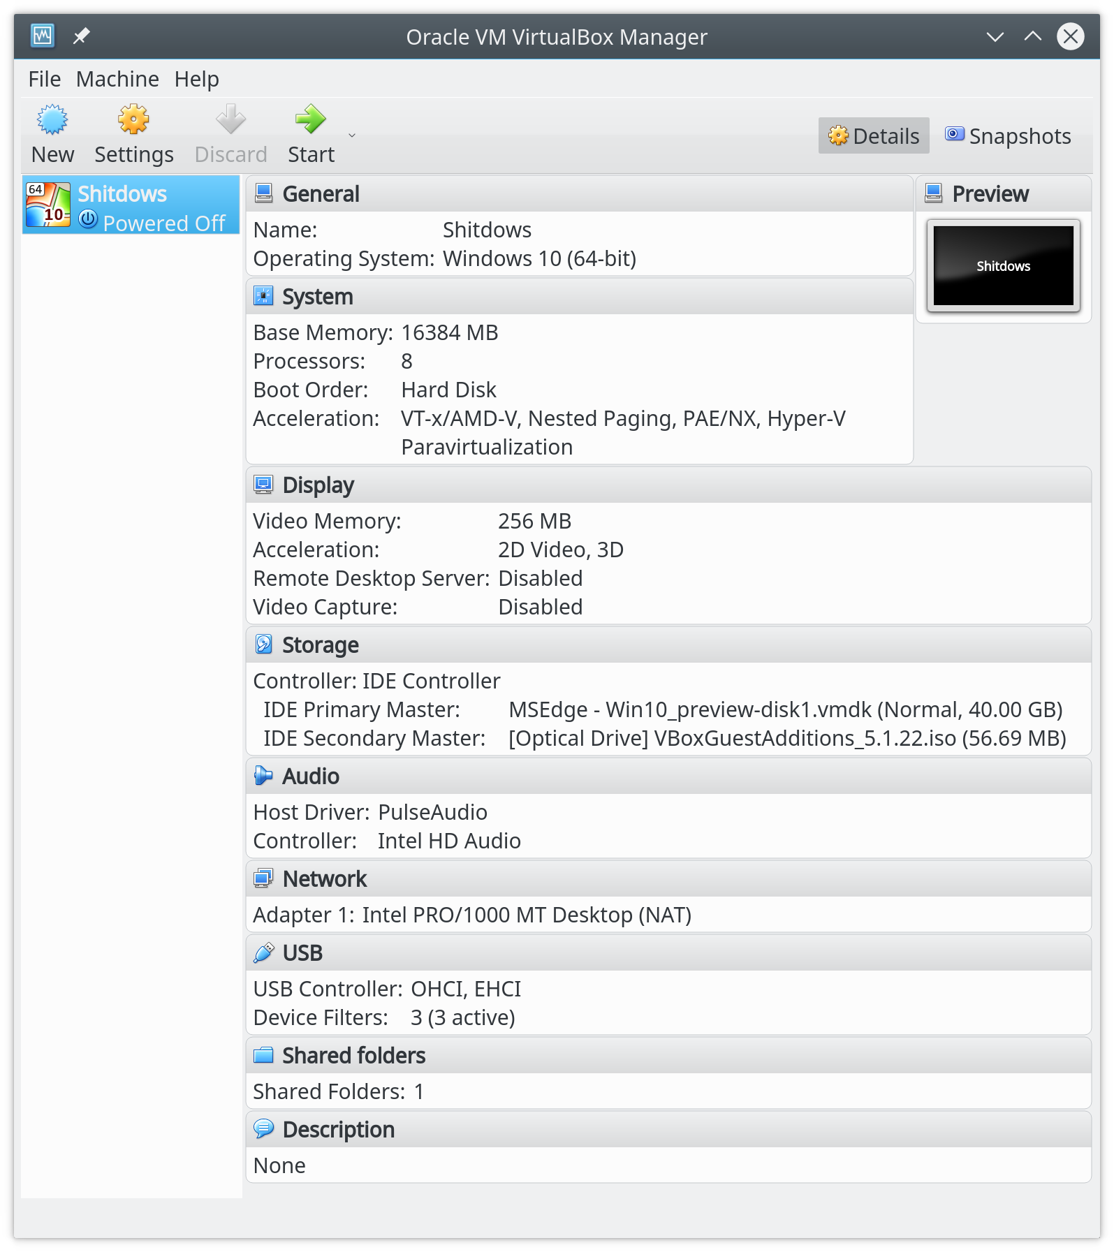
Task: Open the System section header link
Action: tap(318, 297)
